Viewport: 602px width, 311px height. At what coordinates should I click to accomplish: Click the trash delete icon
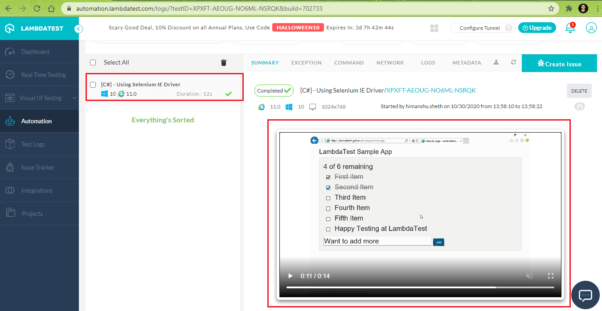point(224,63)
